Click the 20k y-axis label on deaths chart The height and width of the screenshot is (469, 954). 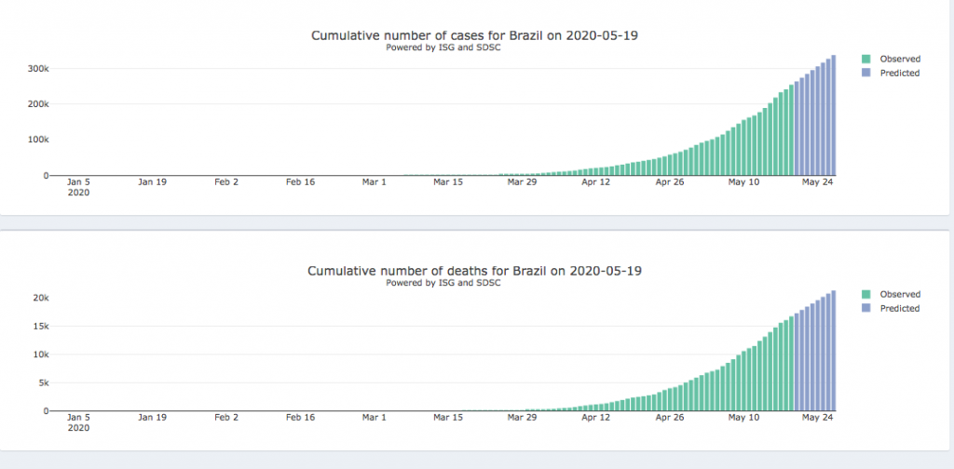coord(41,298)
